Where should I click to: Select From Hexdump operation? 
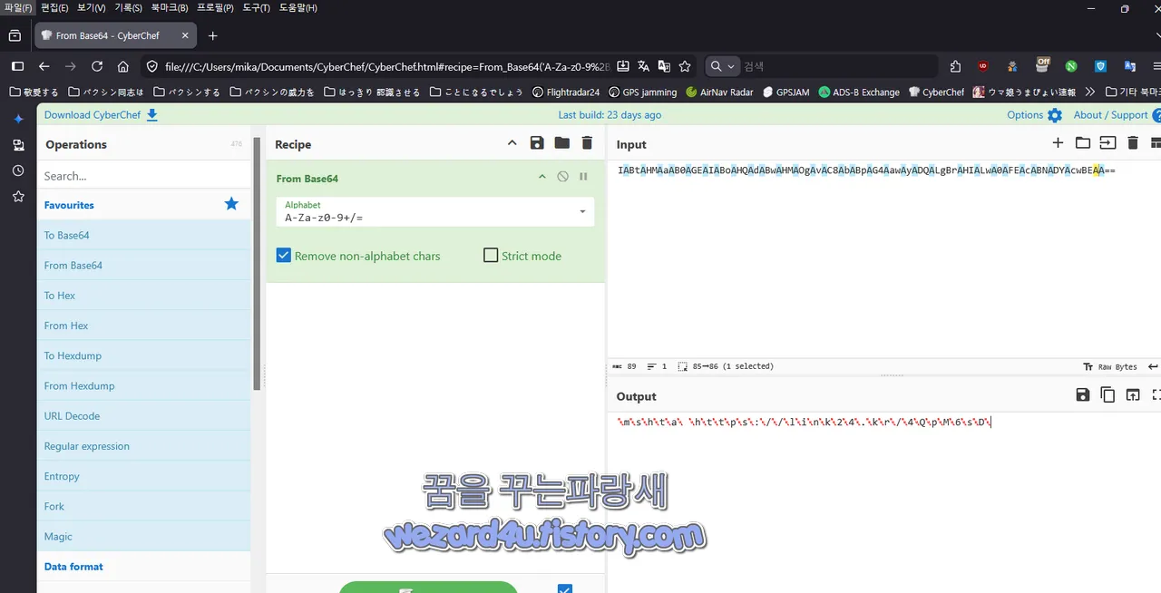click(x=143, y=385)
